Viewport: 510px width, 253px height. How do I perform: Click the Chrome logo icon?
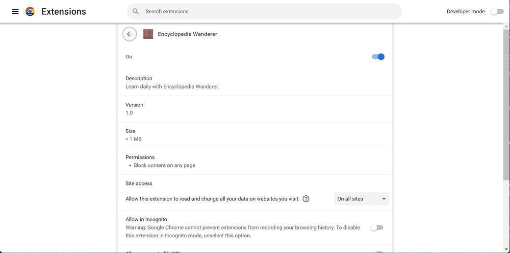point(30,11)
